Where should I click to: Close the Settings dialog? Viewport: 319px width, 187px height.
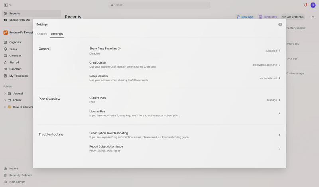(280, 25)
